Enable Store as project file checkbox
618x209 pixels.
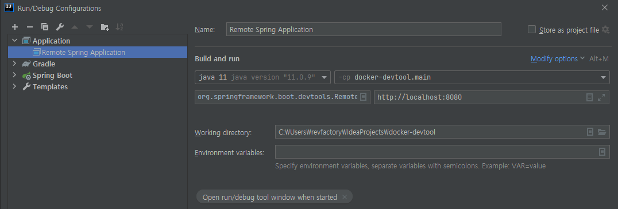[532, 29]
